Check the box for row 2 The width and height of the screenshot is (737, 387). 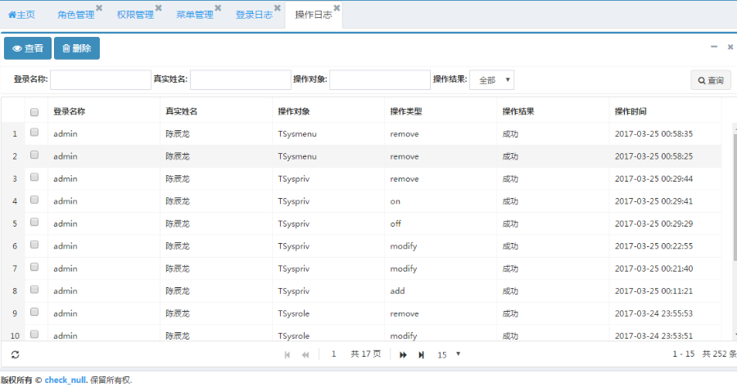point(34,155)
